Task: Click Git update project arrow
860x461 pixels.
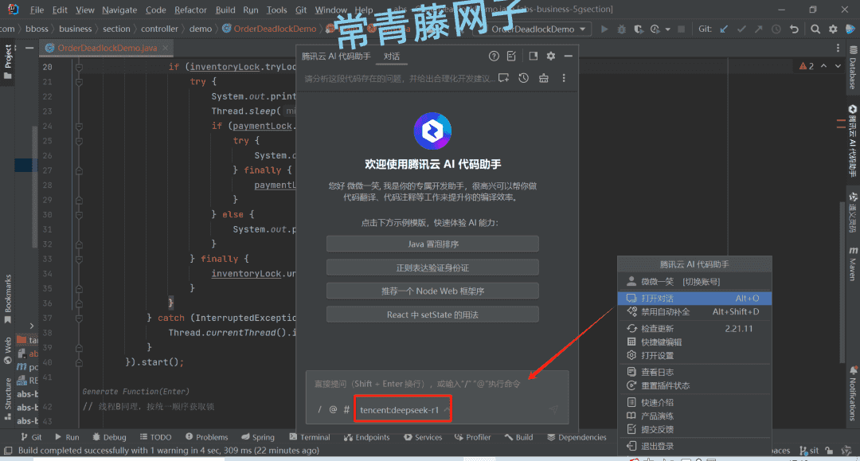Action: [x=724, y=29]
